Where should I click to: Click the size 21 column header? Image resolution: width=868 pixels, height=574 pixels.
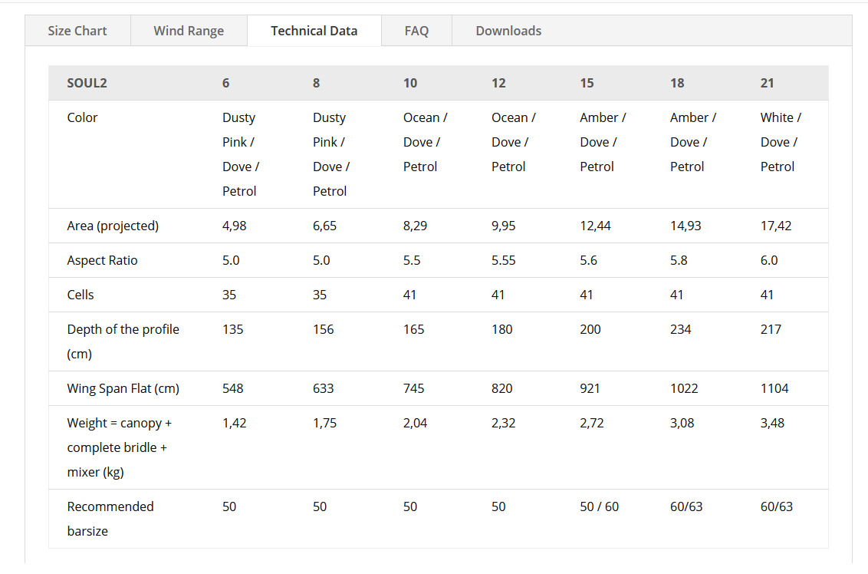767,83
